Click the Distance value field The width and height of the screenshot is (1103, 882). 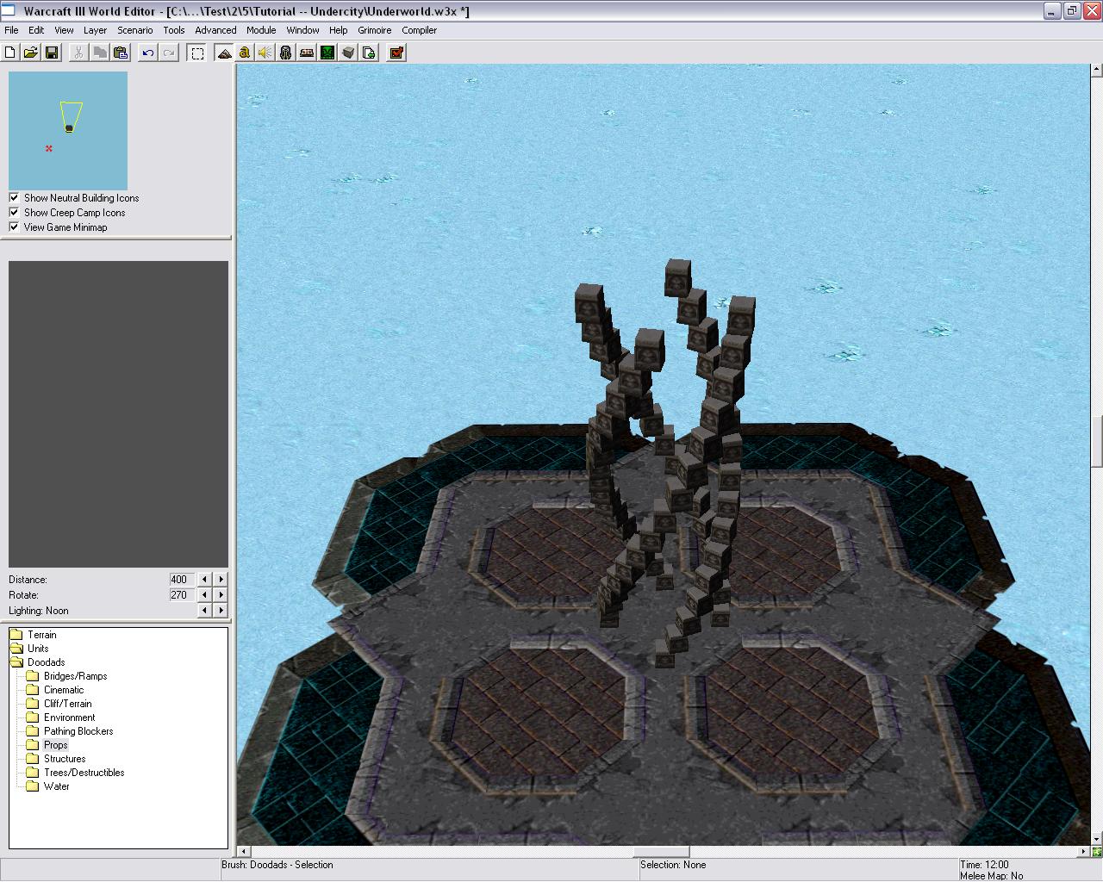point(182,580)
